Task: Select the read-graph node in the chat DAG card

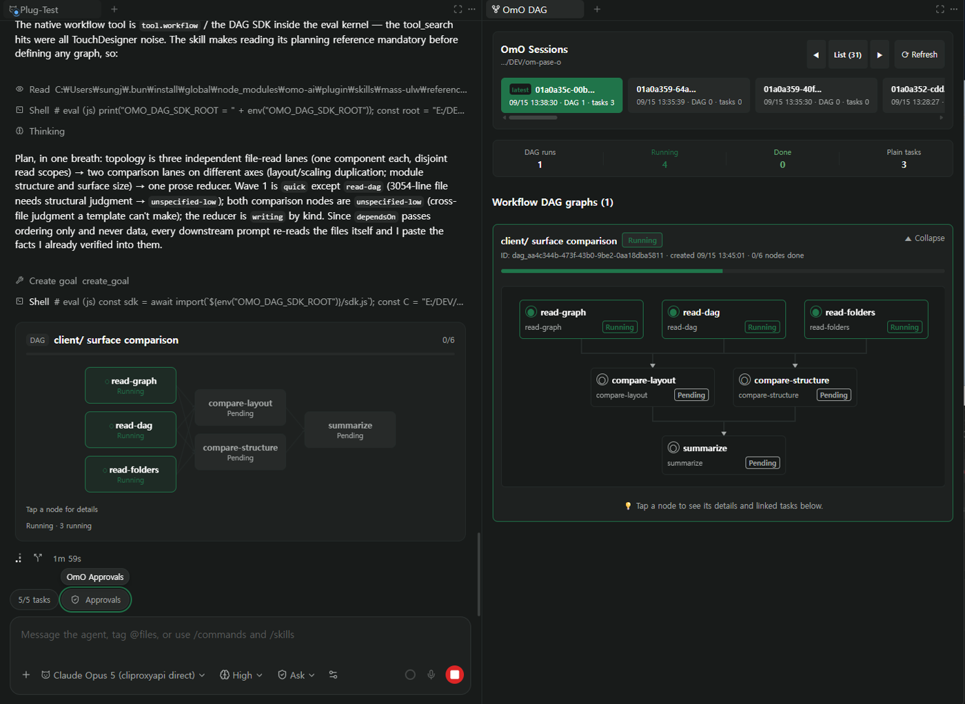Action: (x=130, y=385)
